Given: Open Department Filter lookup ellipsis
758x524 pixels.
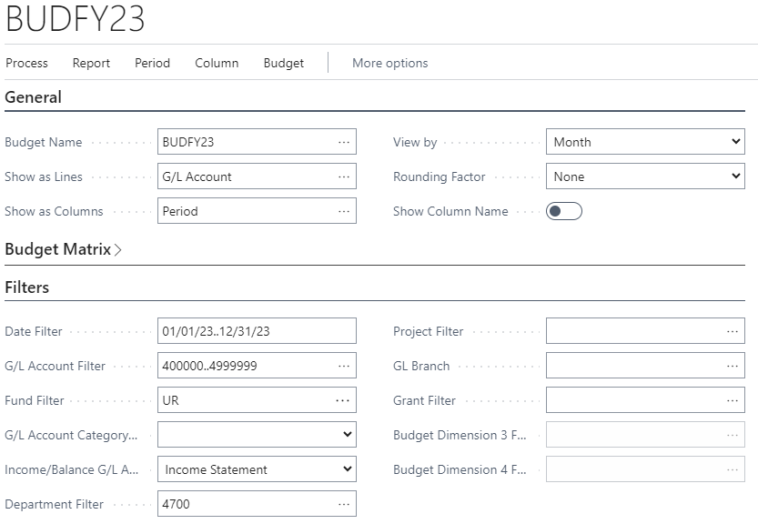Looking at the screenshot, I should click(x=343, y=504).
